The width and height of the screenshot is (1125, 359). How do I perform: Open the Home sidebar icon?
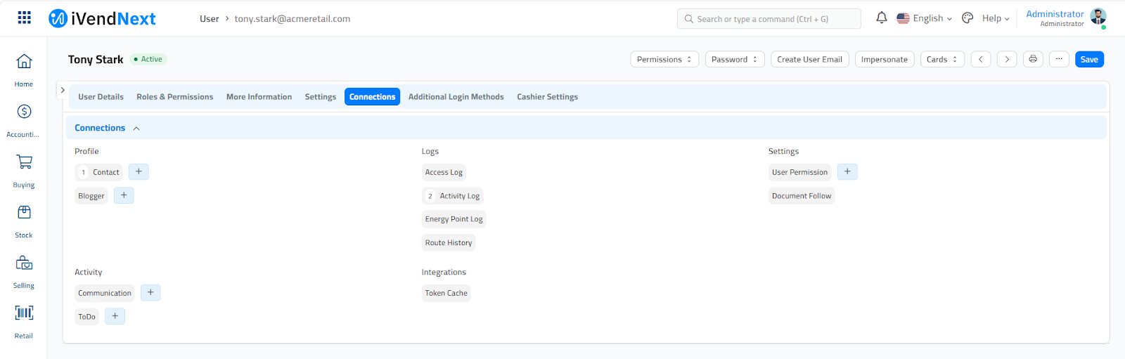(x=24, y=62)
